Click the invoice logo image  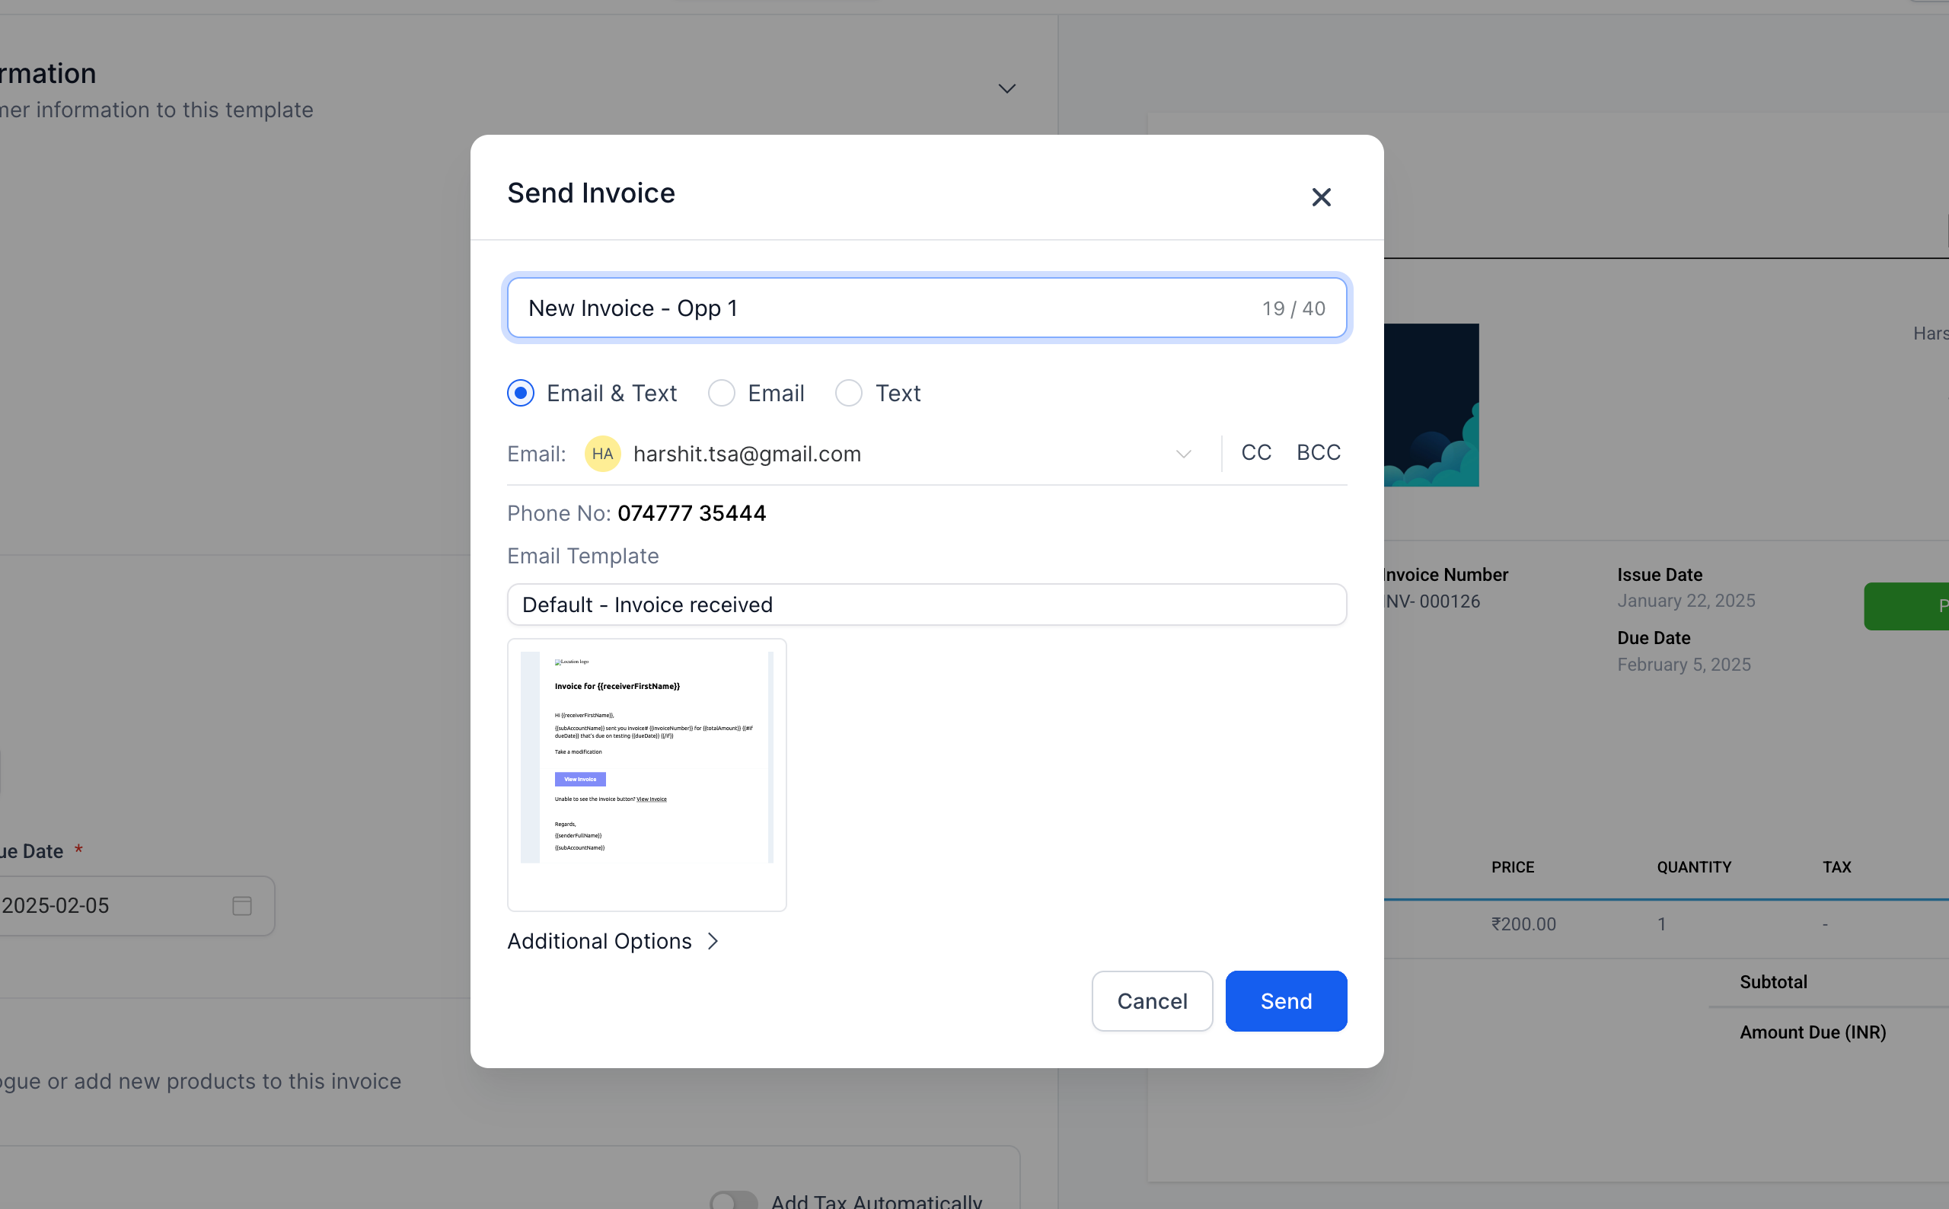pyautogui.click(x=1431, y=404)
